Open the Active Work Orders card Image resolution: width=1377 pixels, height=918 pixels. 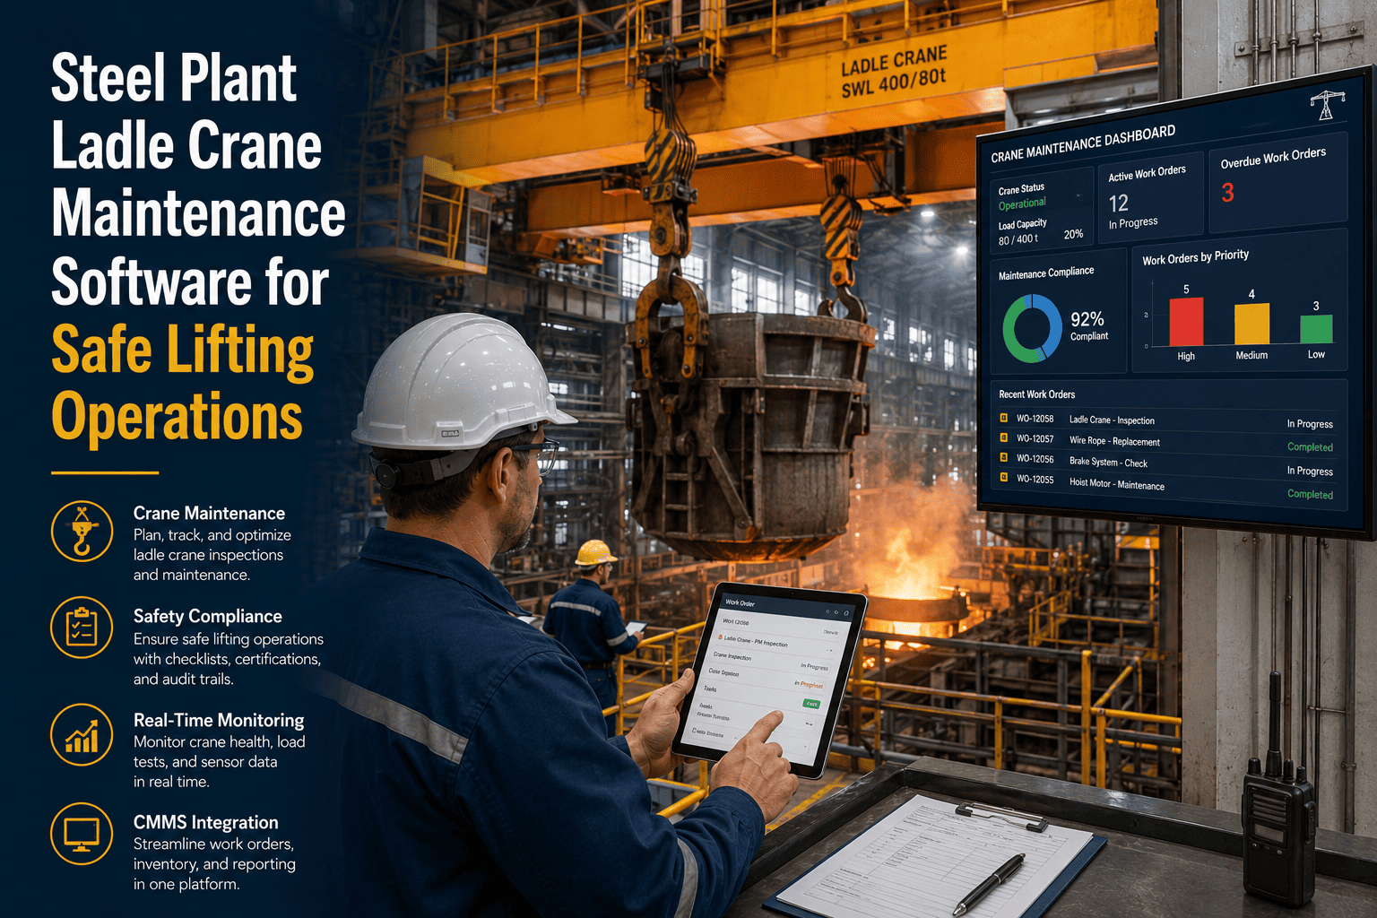(1150, 196)
